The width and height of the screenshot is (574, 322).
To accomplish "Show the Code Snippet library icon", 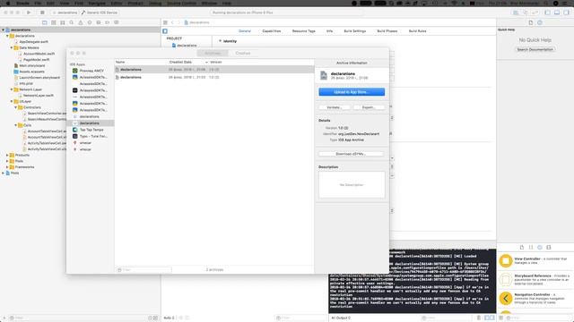I will pyautogui.click(x=531, y=247).
